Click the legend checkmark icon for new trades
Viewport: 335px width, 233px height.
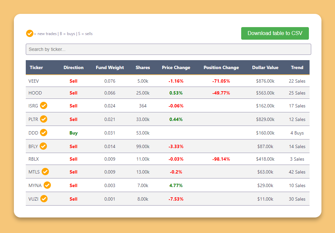[30, 33]
